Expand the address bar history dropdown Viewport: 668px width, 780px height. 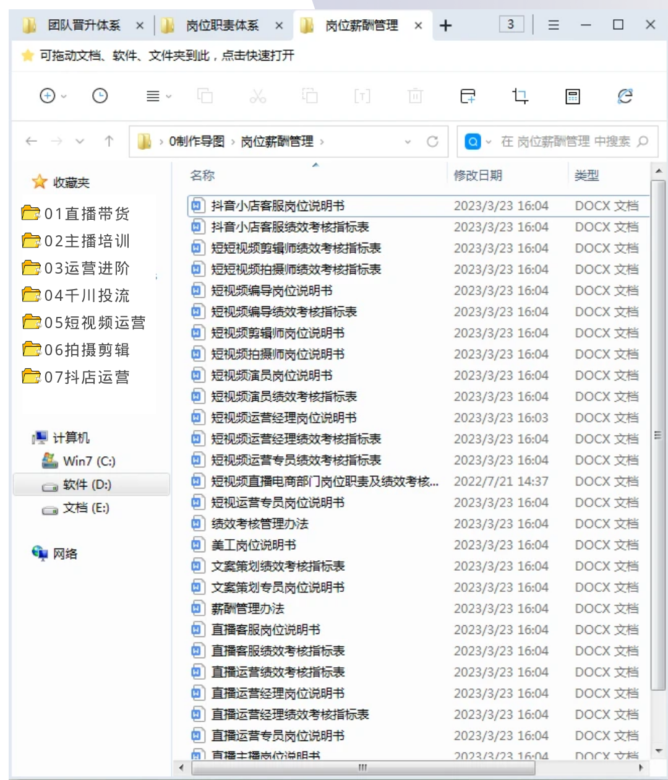(x=408, y=141)
